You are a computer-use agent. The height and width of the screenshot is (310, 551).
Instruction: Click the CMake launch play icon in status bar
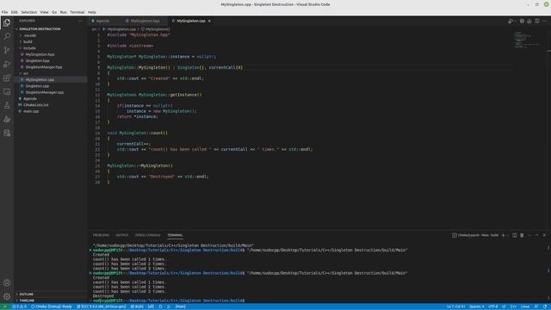[169, 307]
